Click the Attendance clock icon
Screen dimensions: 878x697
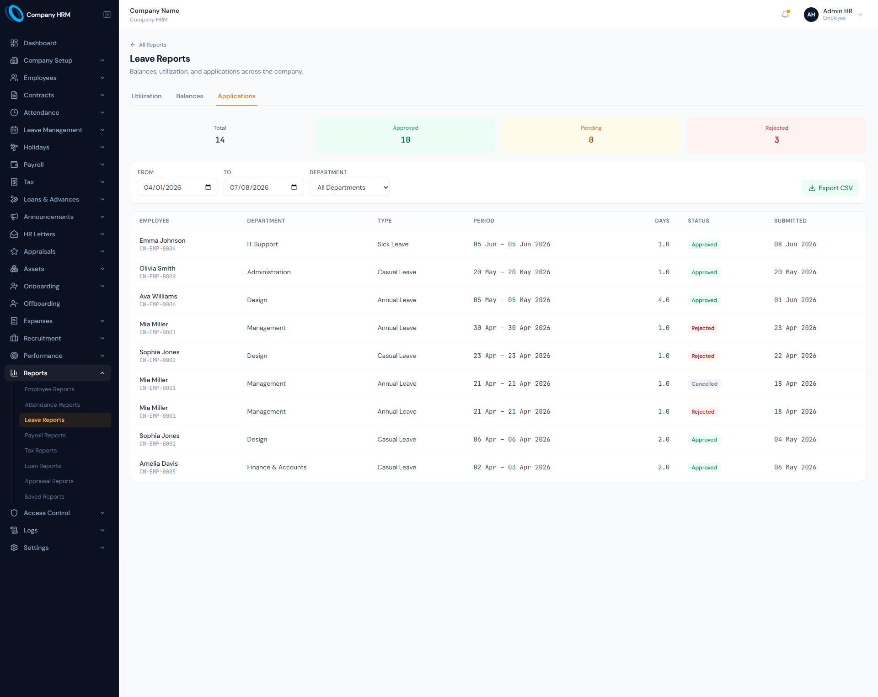pos(14,112)
